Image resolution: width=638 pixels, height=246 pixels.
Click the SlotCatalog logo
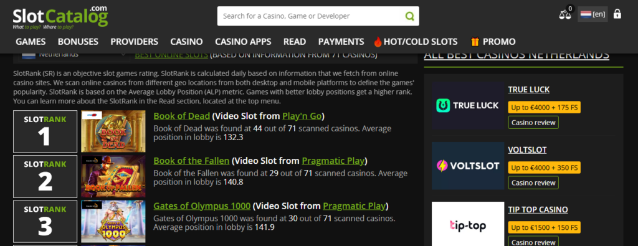pyautogui.click(x=60, y=18)
